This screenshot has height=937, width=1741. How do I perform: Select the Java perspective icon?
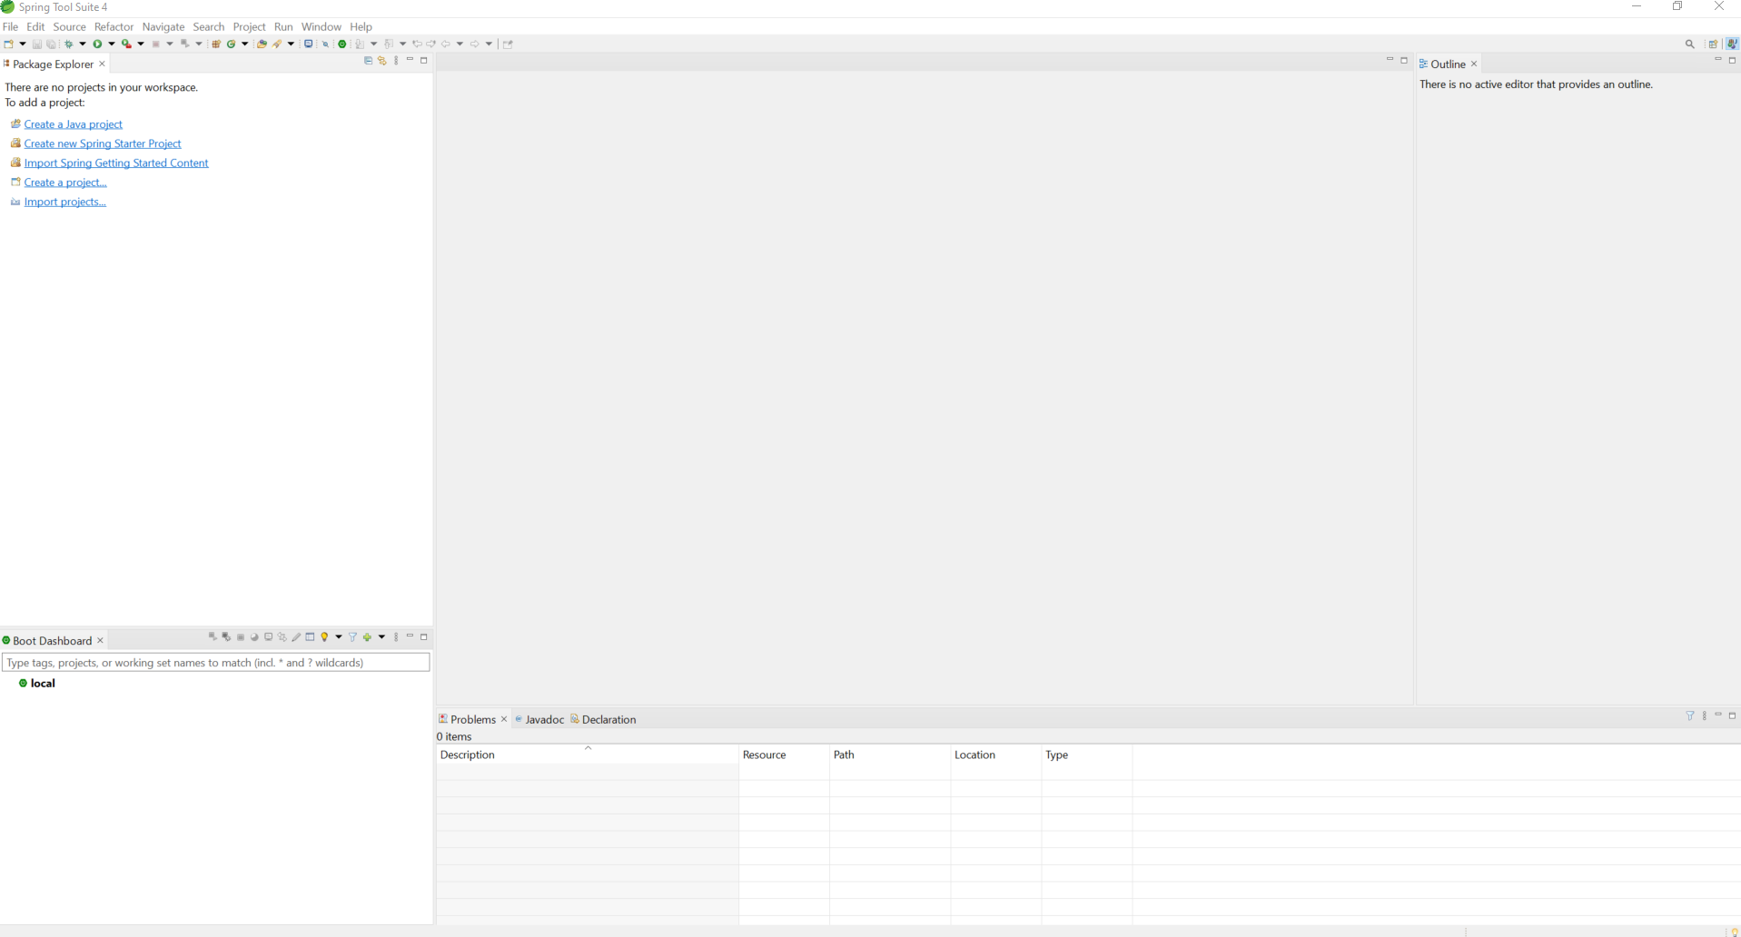pos(1732,44)
